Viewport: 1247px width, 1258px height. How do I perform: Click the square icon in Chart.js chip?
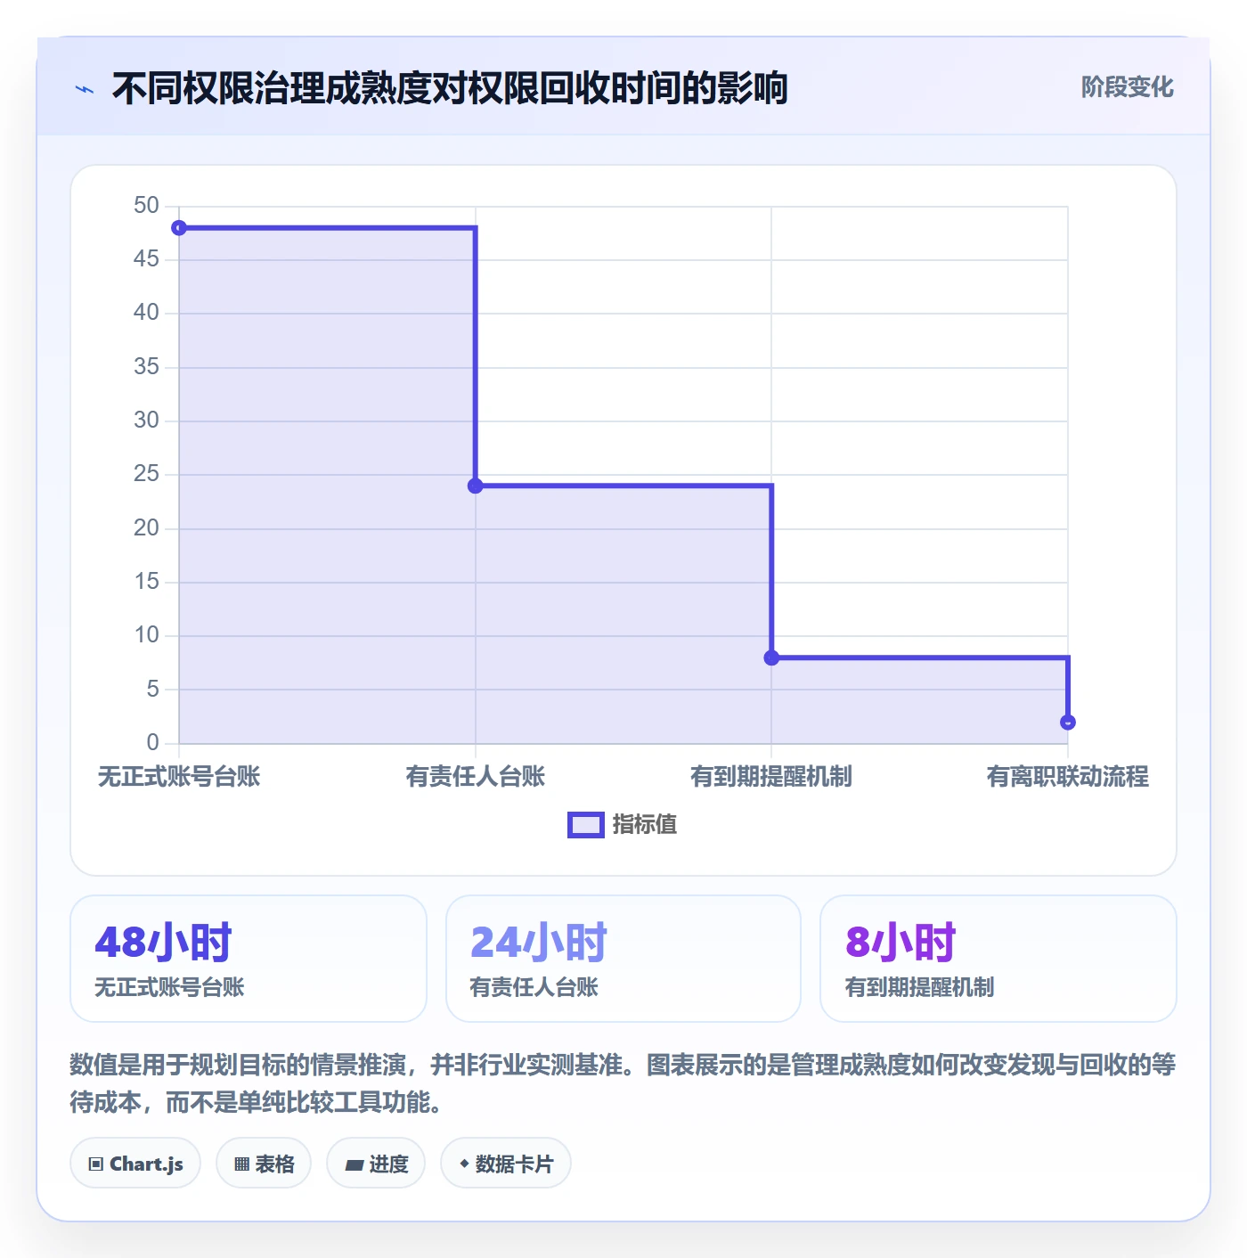96,1164
